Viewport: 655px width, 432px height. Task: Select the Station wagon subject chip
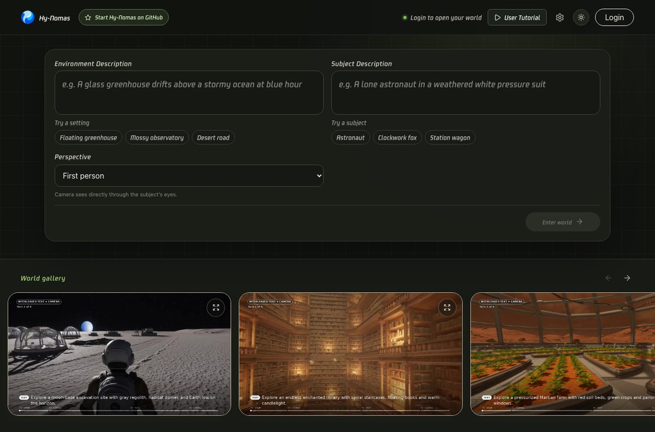450,138
